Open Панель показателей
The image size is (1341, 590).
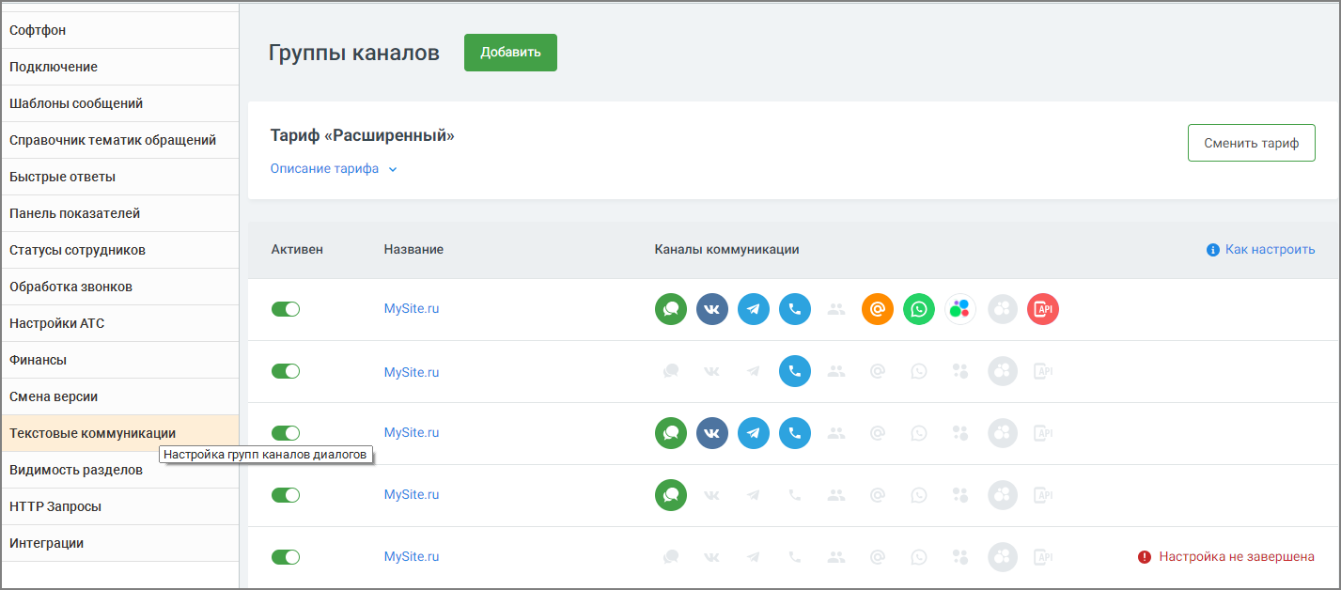click(x=119, y=213)
